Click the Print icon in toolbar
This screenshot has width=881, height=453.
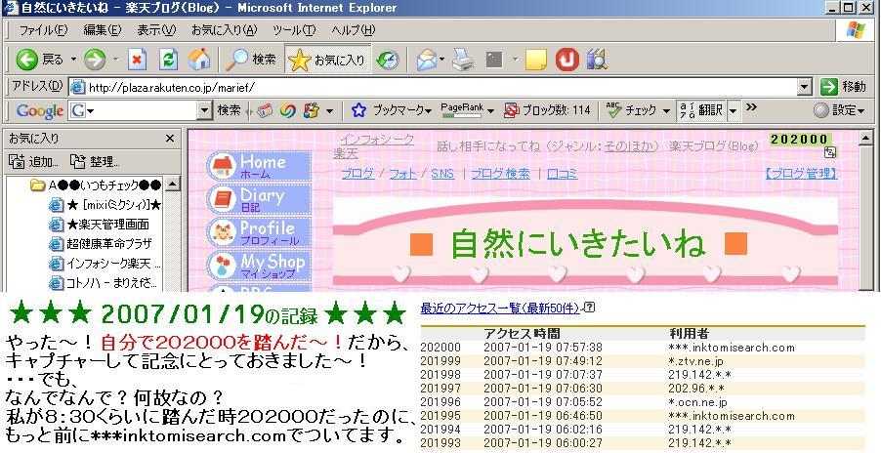click(463, 60)
